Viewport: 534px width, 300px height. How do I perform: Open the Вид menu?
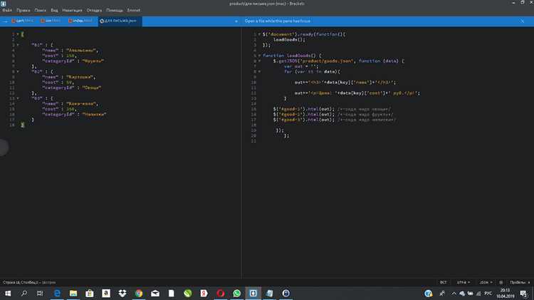[x=54, y=10]
